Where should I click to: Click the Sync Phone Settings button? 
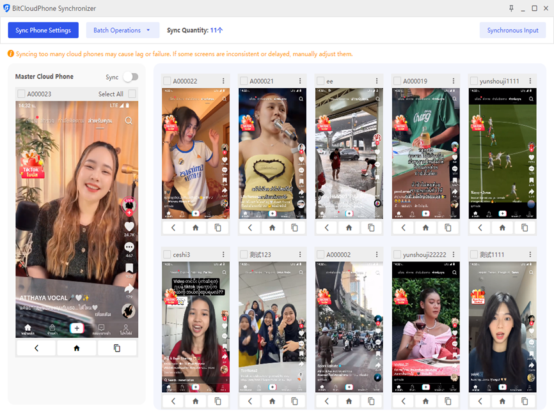43,30
